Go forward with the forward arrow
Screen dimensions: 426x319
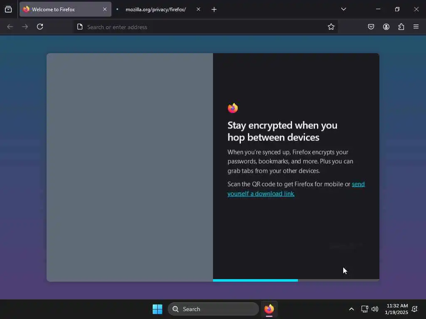(25, 27)
